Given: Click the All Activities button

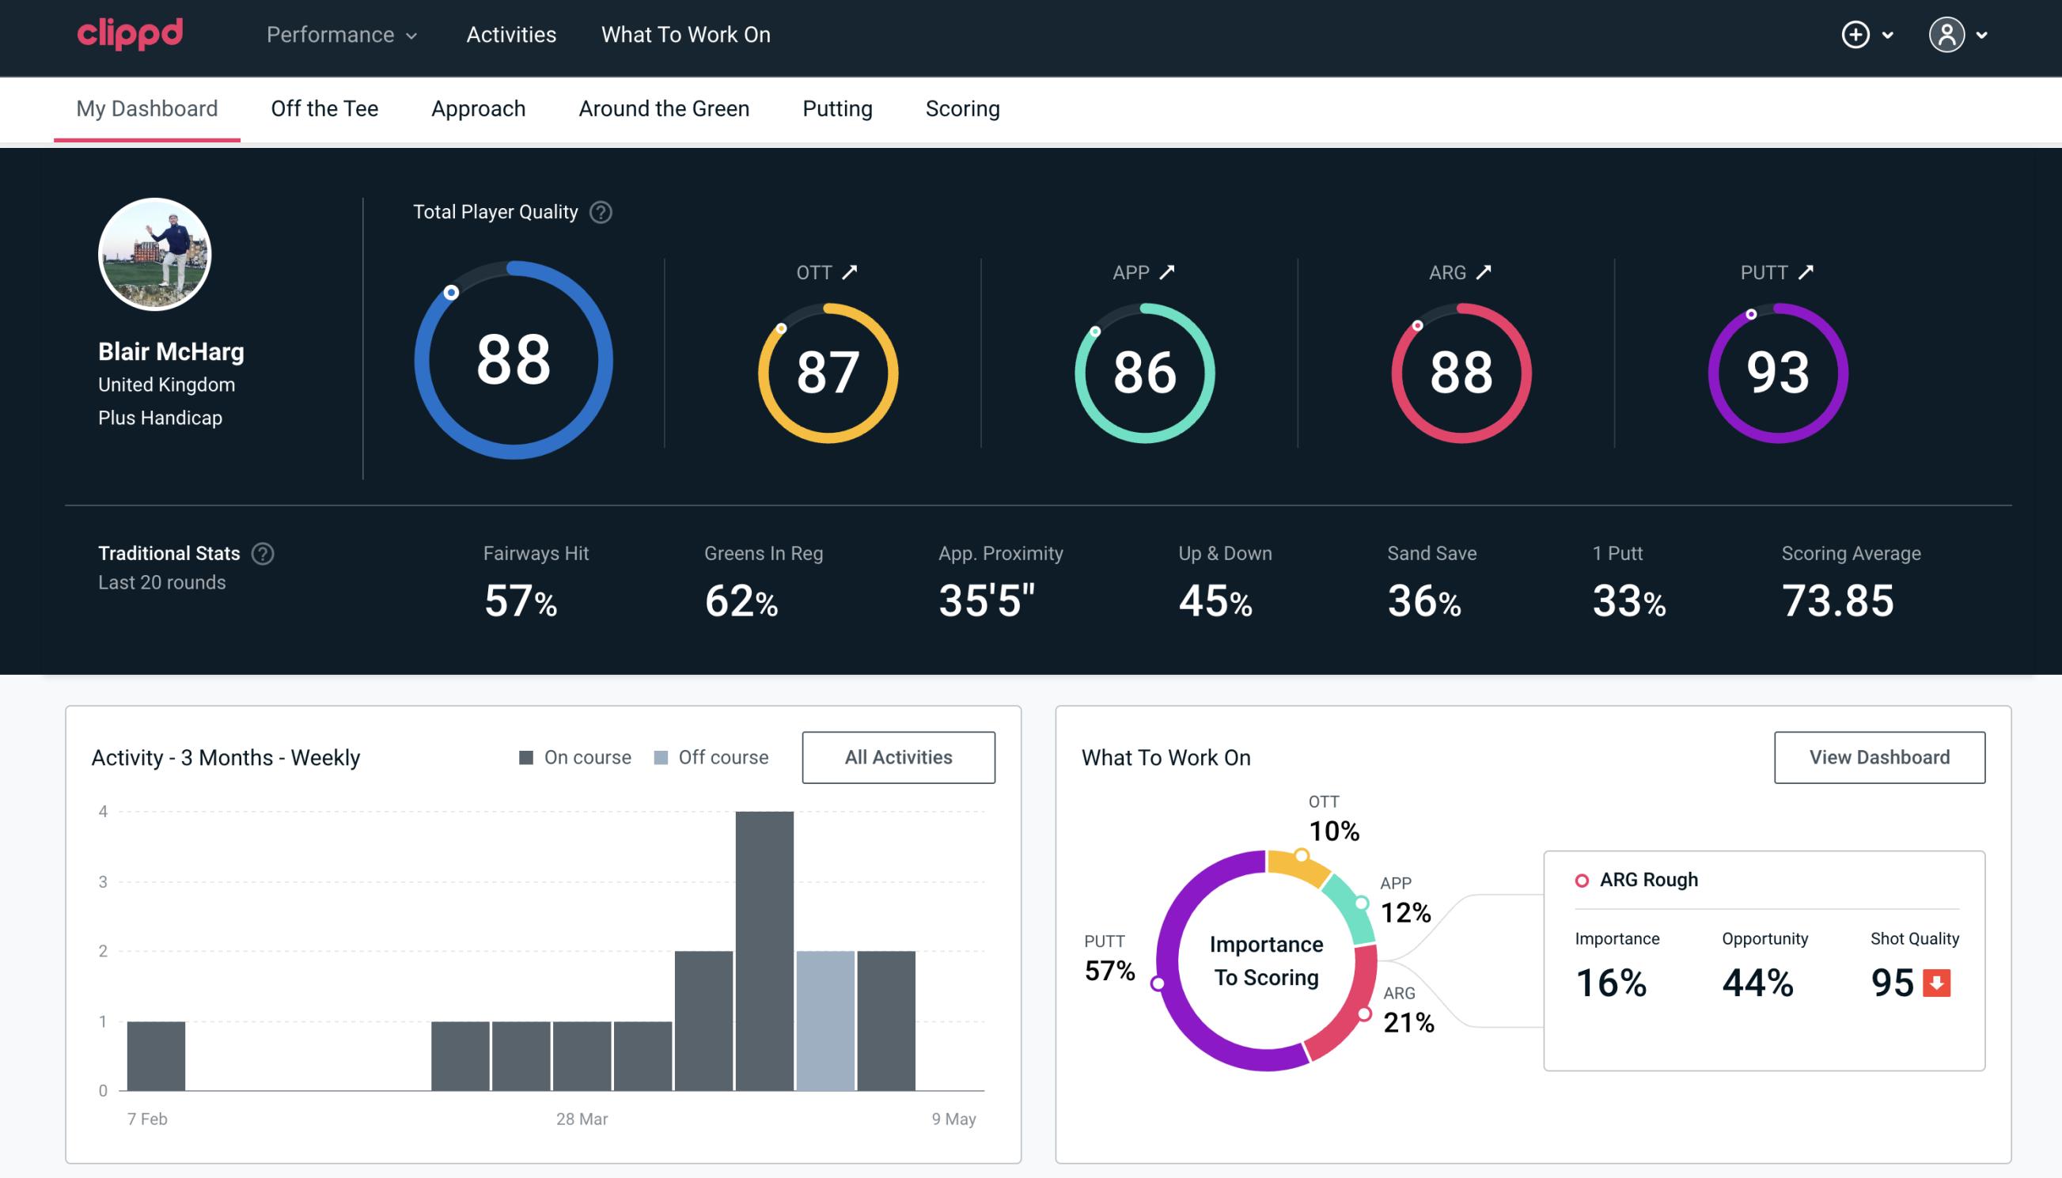Looking at the screenshot, I should 898,756.
